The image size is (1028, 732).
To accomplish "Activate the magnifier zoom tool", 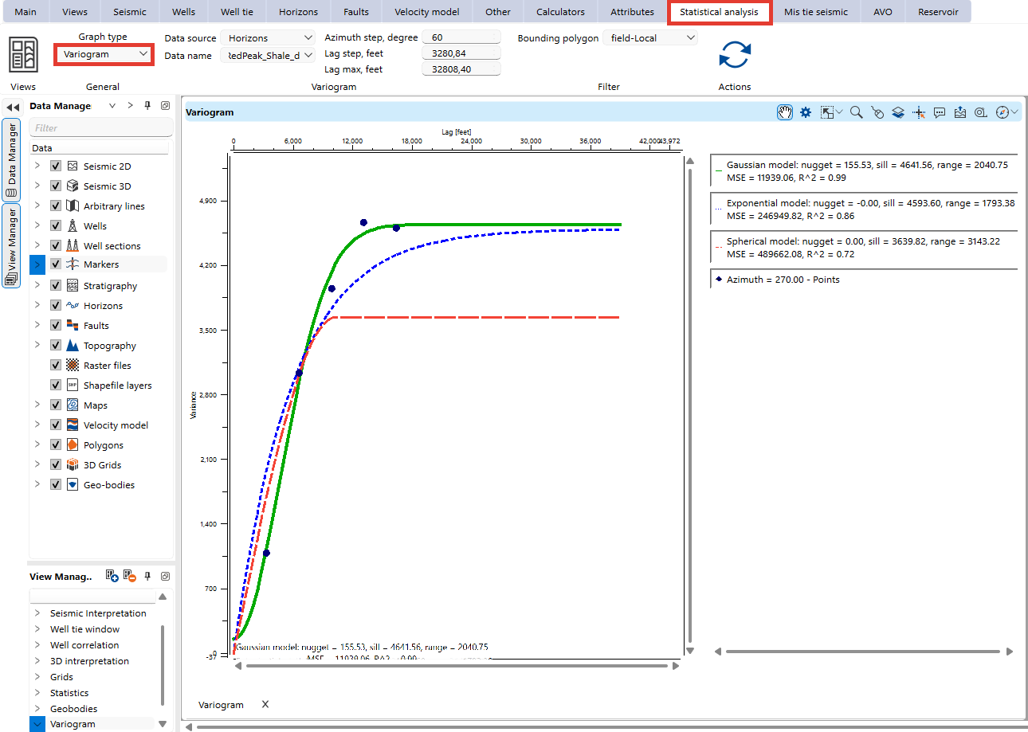I will click(x=856, y=113).
